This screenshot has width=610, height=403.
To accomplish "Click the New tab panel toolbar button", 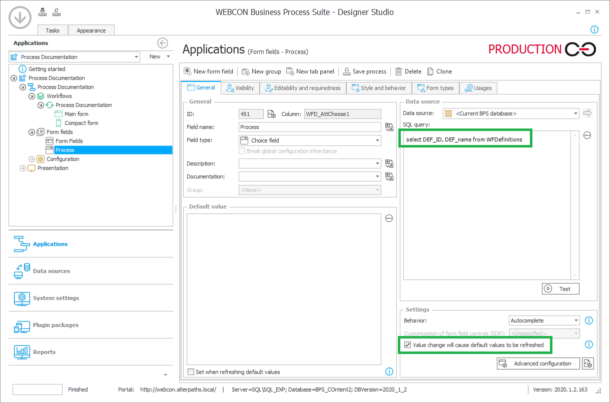I will pos(310,71).
